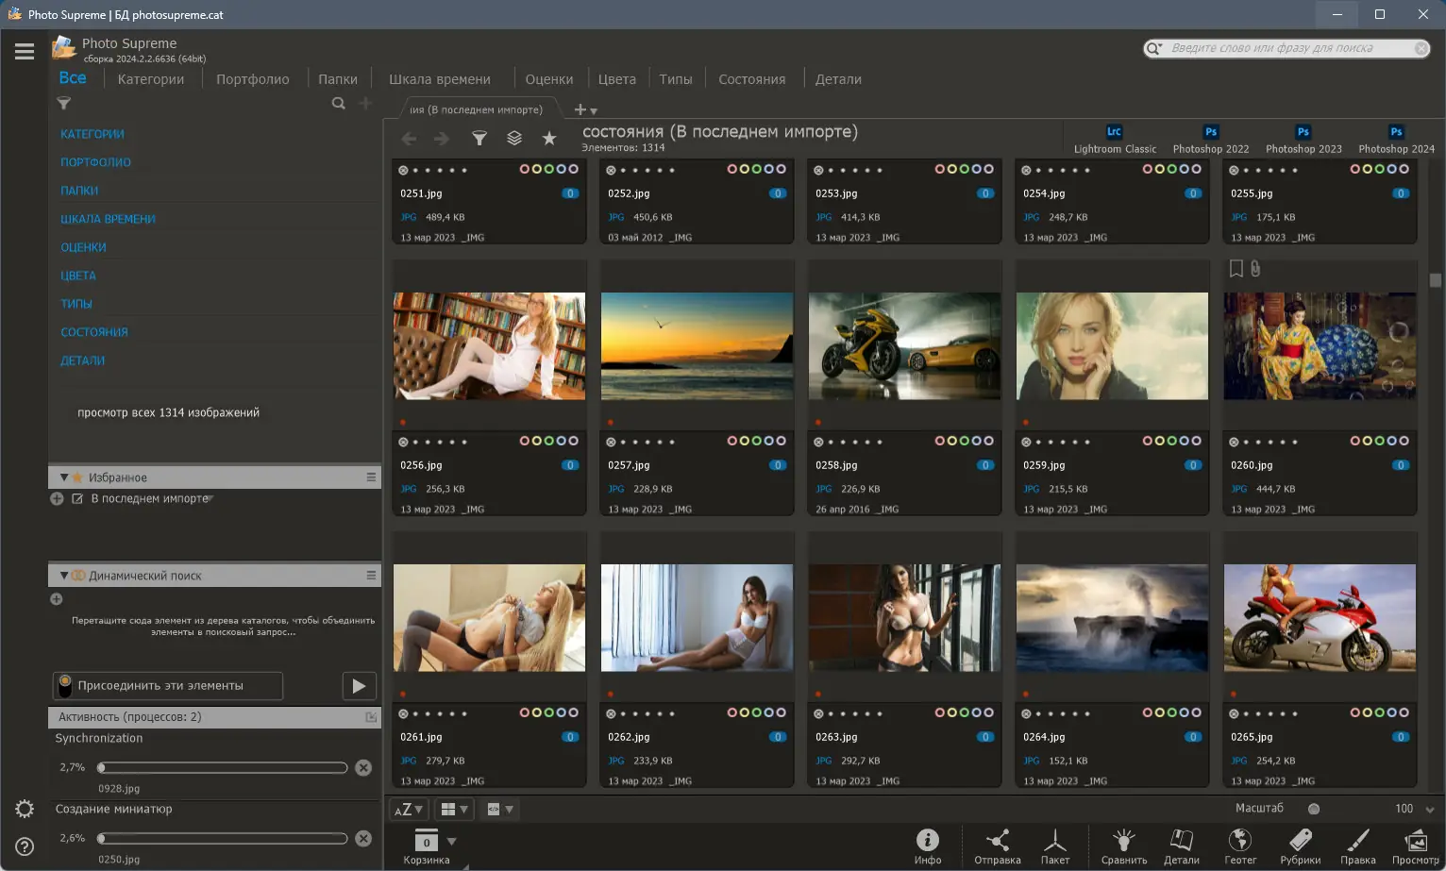The height and width of the screenshot is (871, 1446).
Task: Add a new item under Избранное
Action: click(x=57, y=498)
